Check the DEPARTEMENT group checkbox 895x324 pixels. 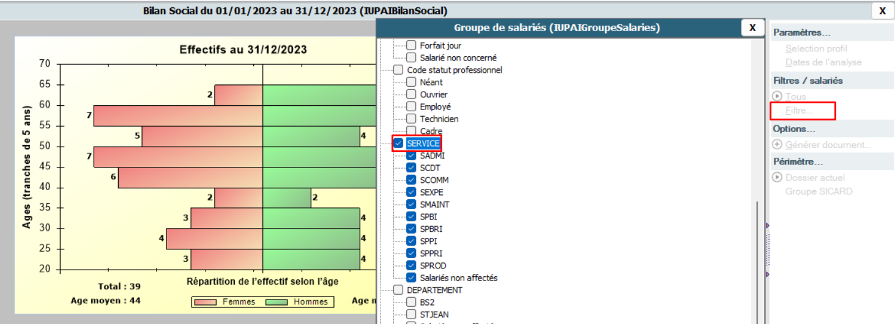click(x=398, y=290)
